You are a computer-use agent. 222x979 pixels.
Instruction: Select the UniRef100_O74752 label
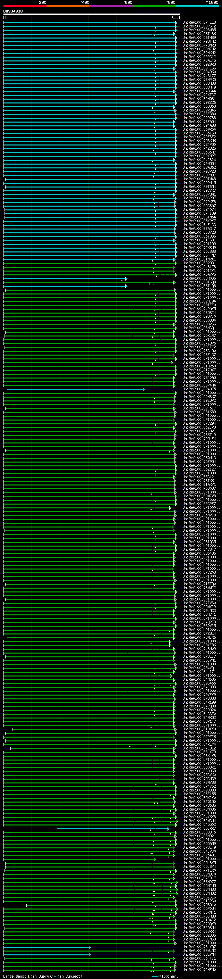[199, 786]
